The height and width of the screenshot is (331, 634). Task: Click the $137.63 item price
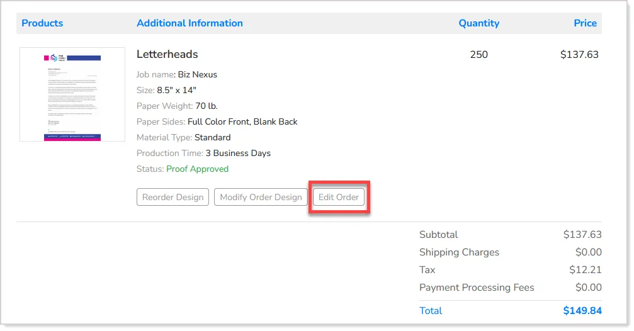click(579, 55)
